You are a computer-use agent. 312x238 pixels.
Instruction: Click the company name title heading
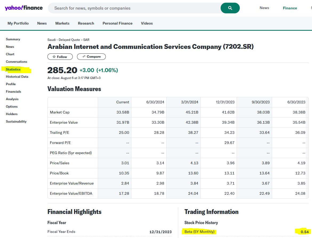click(x=151, y=47)
